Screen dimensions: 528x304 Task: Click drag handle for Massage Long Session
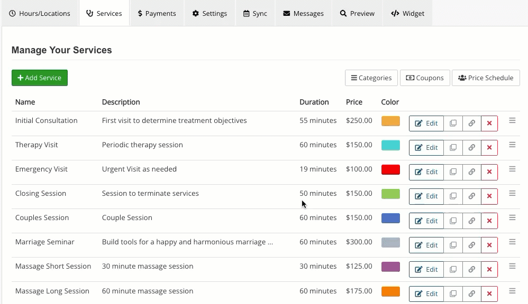(512, 291)
